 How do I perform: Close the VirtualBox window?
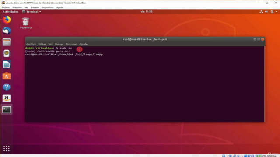pos(276,3)
